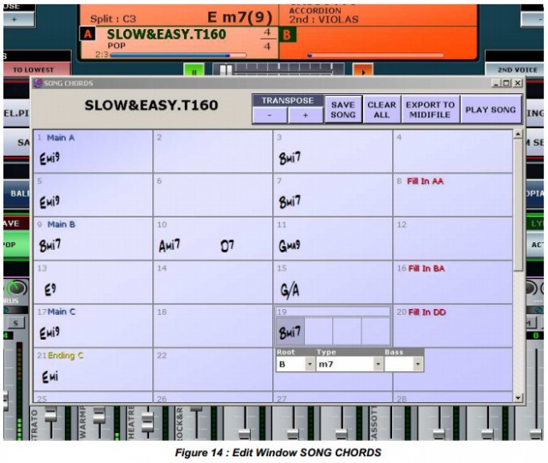This screenshot has width=548, height=463.
Task: Start playback with Play Song
Action: (491, 109)
